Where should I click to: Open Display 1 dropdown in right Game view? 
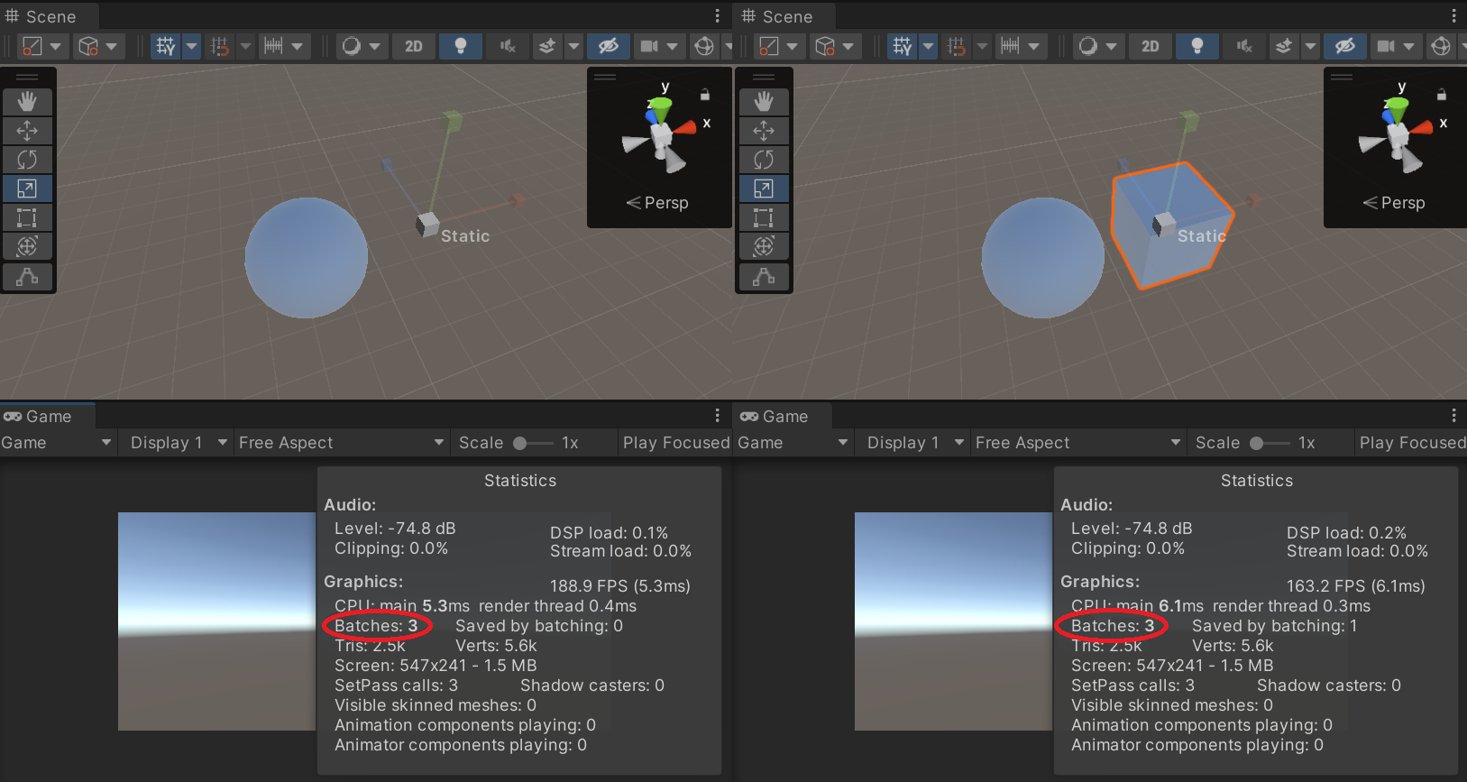(x=914, y=443)
